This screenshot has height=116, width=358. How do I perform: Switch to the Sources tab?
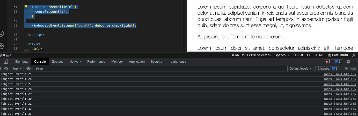[57, 62]
